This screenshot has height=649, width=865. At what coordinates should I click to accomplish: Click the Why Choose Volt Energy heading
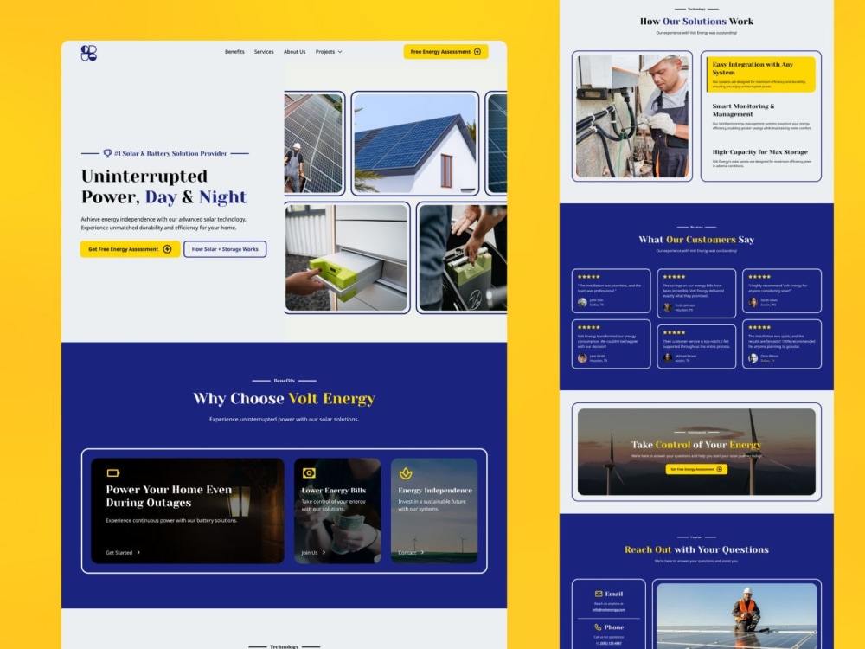click(x=284, y=398)
